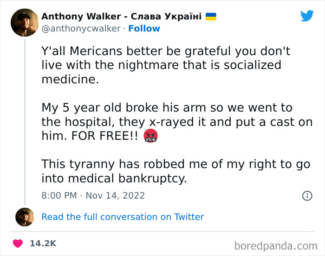Screen dimensions: 325x256
Task: Click the Twitter bird logo
Action: click(x=307, y=16)
